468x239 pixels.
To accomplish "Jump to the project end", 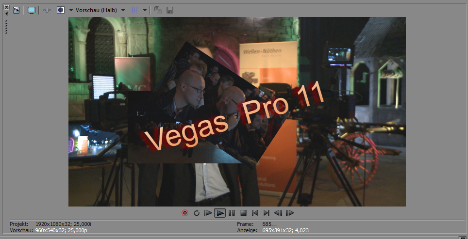I will pyautogui.click(x=266, y=213).
